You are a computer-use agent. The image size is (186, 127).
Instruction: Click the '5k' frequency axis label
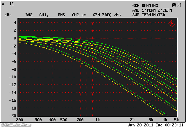(x=176, y=120)
